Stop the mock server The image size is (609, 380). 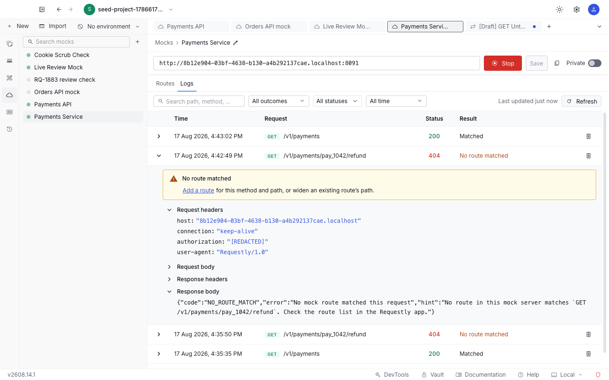pos(503,63)
